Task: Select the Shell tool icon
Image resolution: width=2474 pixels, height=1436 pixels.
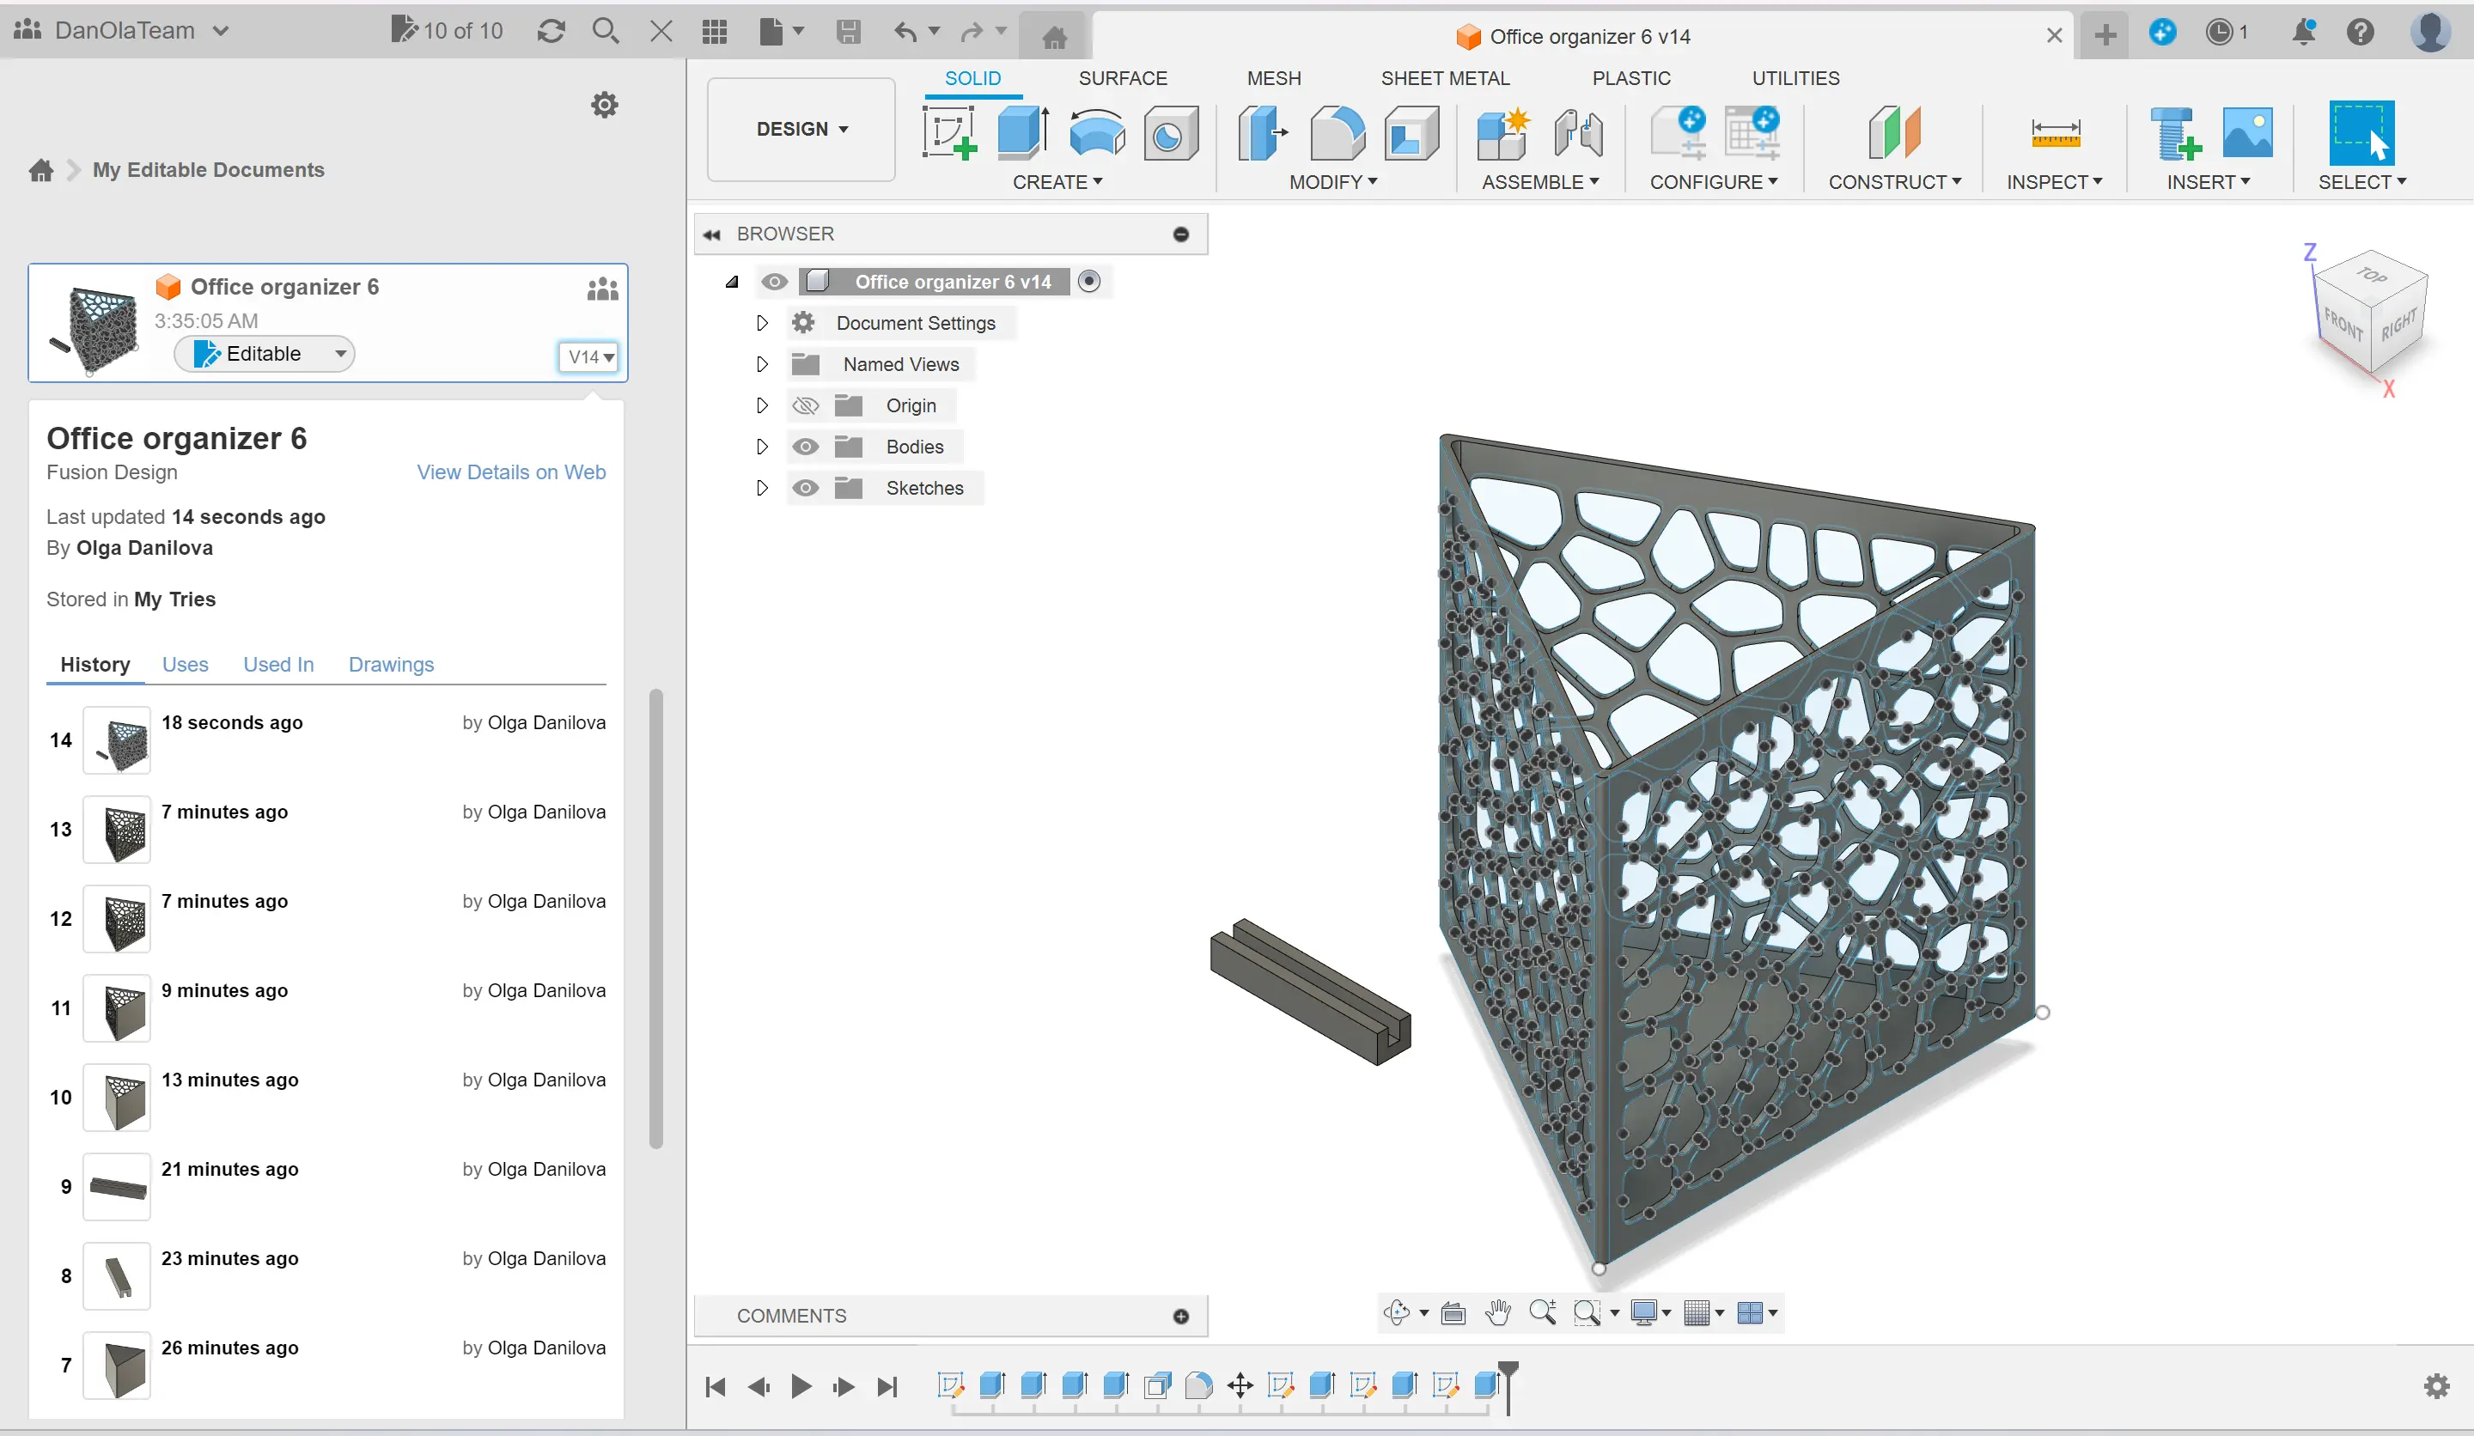Action: (x=1411, y=131)
